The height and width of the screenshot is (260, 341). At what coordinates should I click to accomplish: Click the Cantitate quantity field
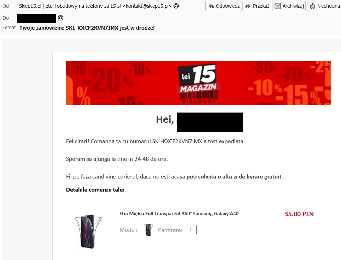pyautogui.click(x=191, y=230)
